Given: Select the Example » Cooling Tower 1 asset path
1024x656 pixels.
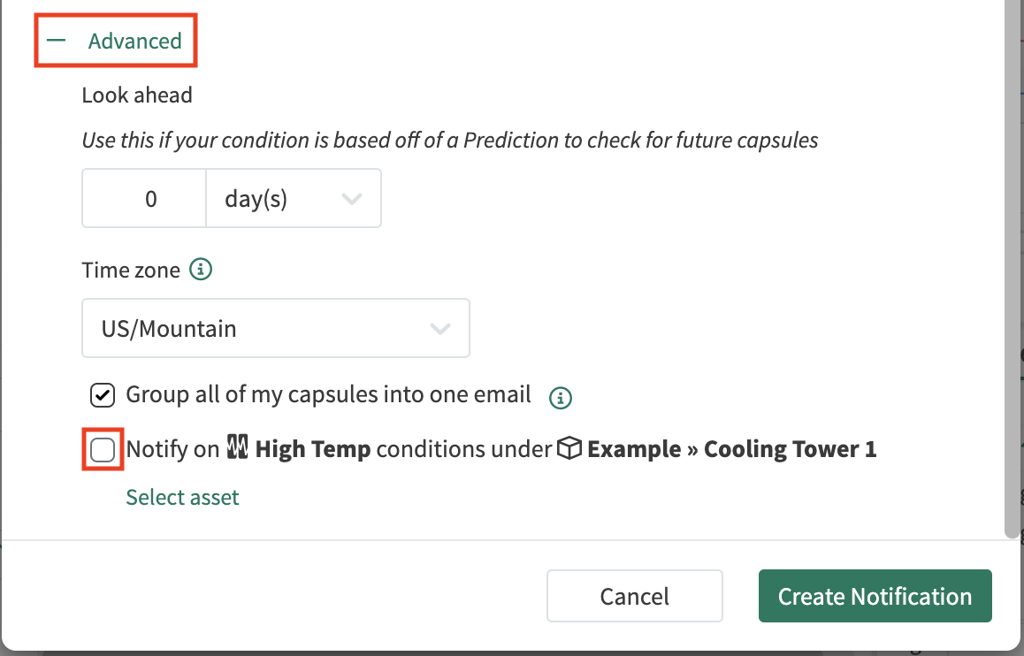Looking at the screenshot, I should click(731, 448).
